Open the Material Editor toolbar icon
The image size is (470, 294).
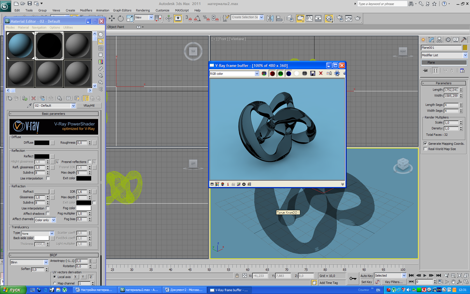(329, 18)
